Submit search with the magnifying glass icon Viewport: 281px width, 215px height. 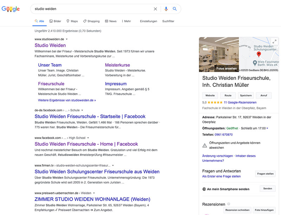point(175,9)
